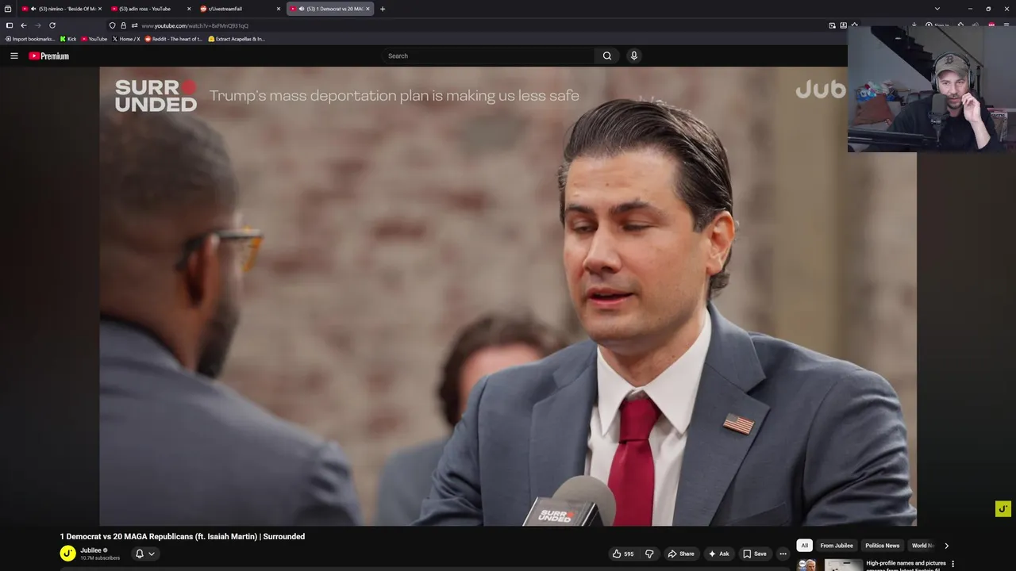
Task: Close the adin ross tab
Action: (x=189, y=9)
